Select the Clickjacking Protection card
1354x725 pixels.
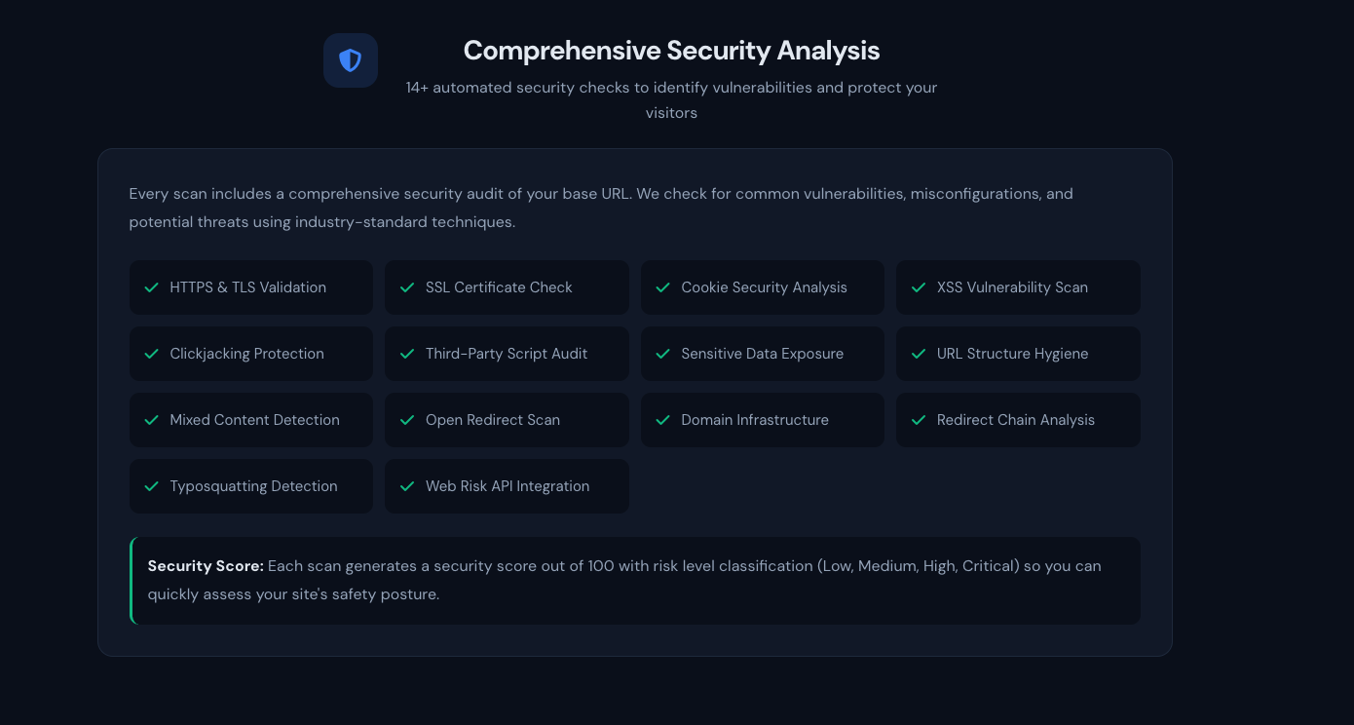coord(250,354)
